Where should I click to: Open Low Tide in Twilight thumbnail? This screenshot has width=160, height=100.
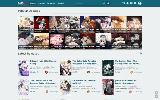tap(26, 41)
